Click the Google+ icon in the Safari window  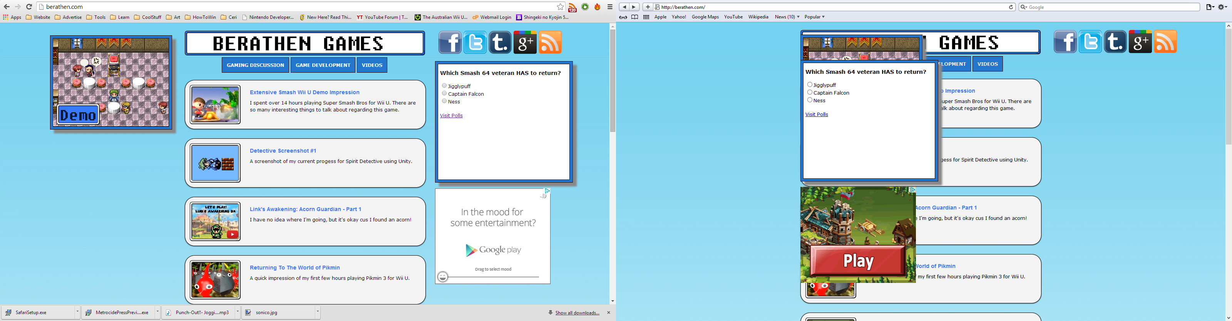pos(1141,42)
